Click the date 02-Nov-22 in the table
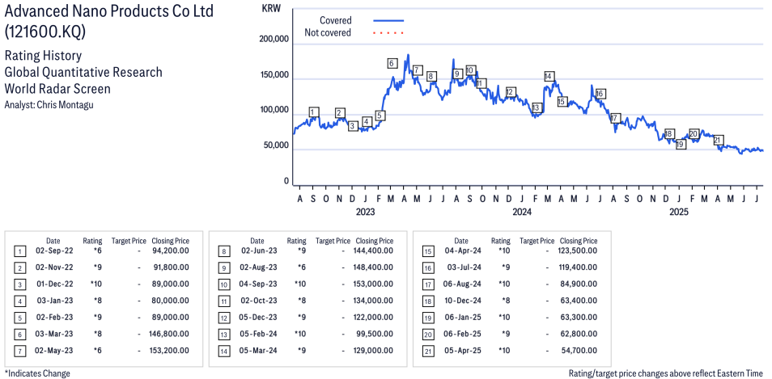Screen dimensions: 772x379 [x=54, y=267]
